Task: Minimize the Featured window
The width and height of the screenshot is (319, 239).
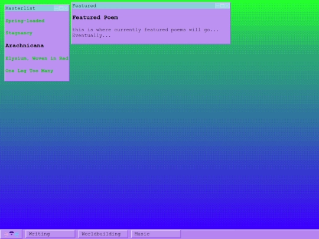Action: (217, 6)
